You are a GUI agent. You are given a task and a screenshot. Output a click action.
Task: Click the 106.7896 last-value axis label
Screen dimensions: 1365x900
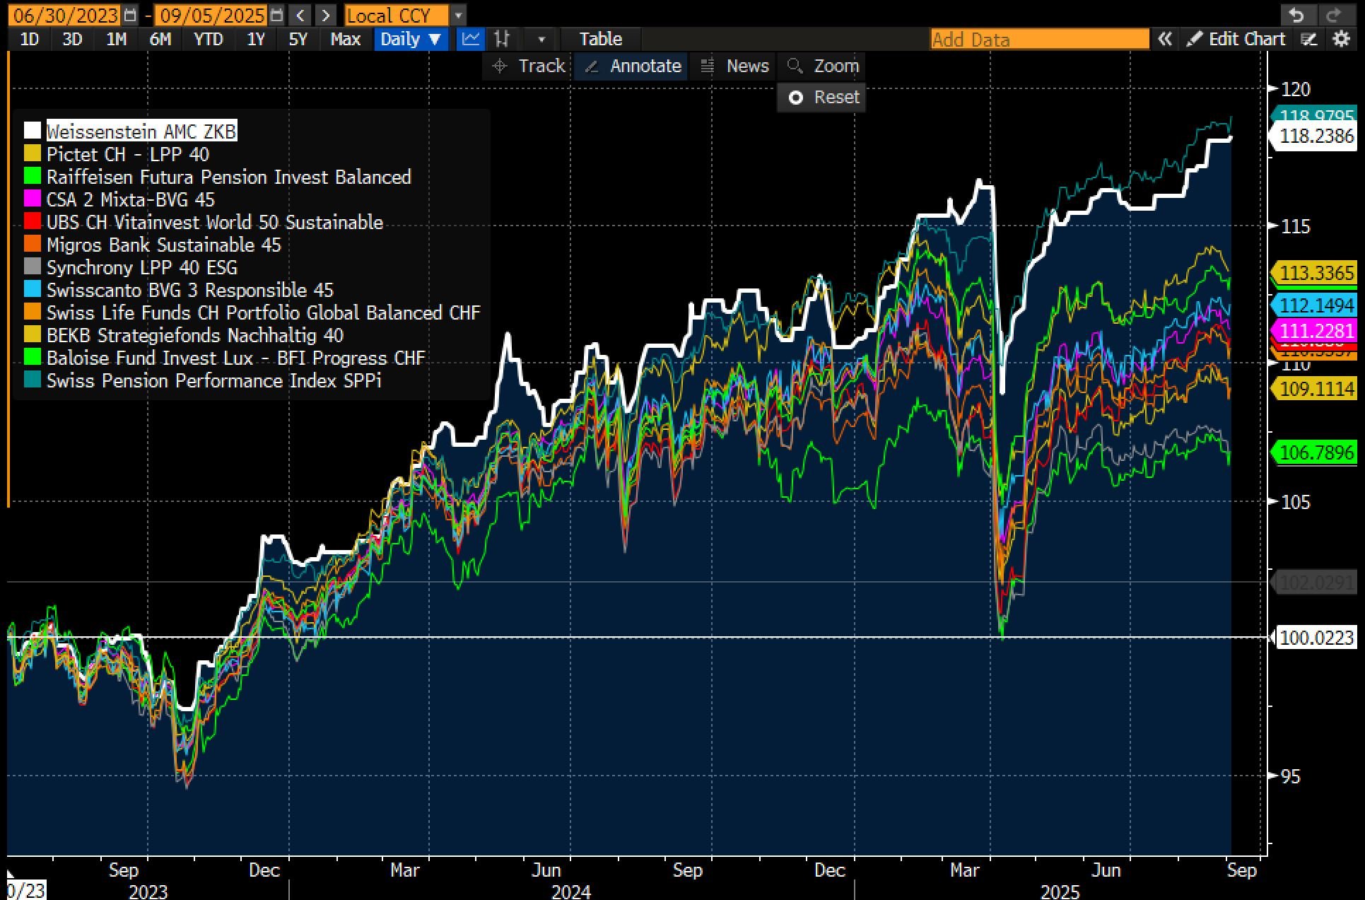tap(1315, 452)
